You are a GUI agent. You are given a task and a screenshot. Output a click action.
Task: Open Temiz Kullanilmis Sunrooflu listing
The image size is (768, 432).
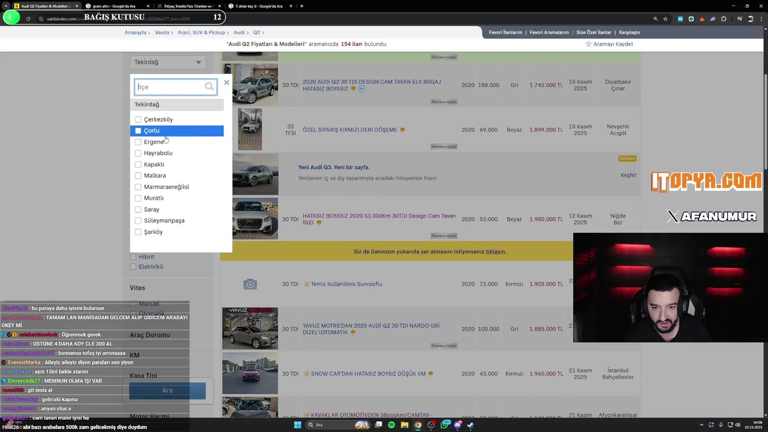click(346, 284)
